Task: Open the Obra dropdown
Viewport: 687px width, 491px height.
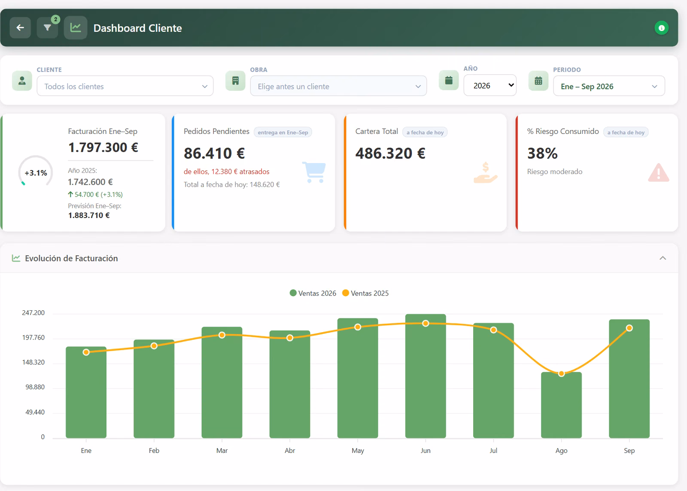Action: (338, 86)
